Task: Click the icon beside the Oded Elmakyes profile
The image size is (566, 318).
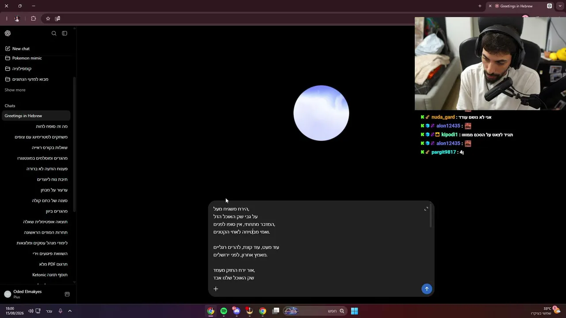Action: coord(67,294)
